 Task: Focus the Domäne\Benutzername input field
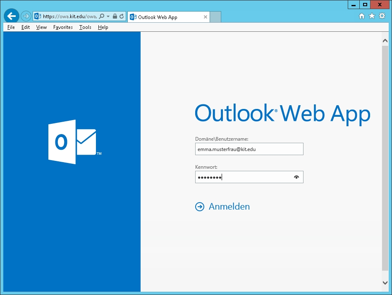pos(249,149)
